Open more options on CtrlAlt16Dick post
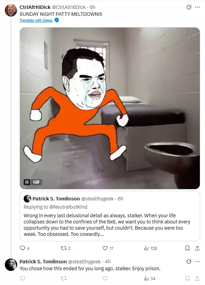The width and height of the screenshot is (205, 285). pos(197,7)
